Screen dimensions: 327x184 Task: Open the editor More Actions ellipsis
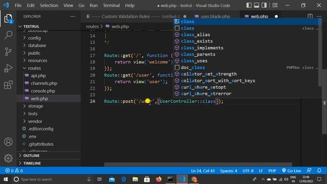pyautogui.click(x=319, y=16)
